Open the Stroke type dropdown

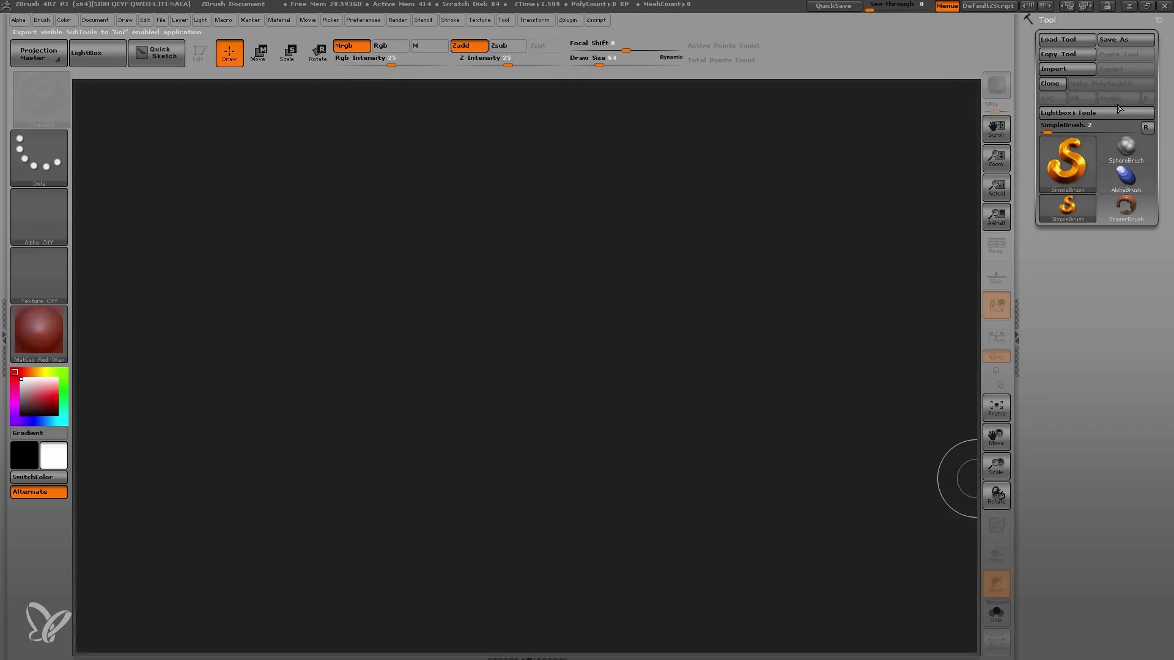pyautogui.click(x=38, y=157)
